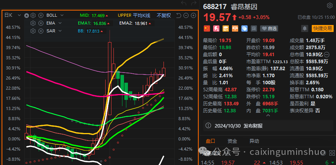Click the 最高价 value 19.75
This screenshot has width=336, height=165.
(225, 41)
